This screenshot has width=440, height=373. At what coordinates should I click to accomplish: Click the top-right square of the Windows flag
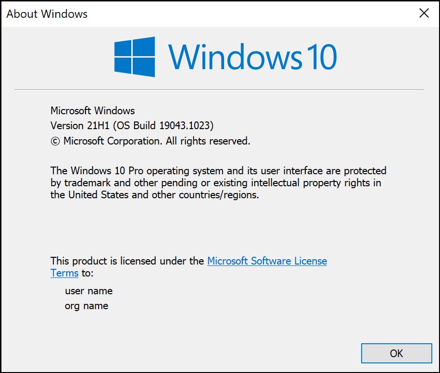144,47
